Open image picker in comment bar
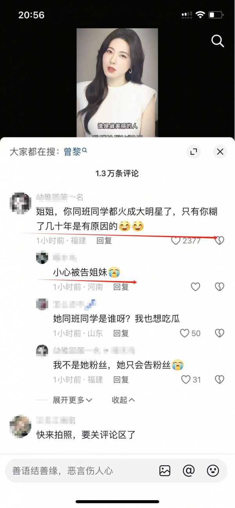The height and width of the screenshot is (508, 235). click(x=165, y=470)
